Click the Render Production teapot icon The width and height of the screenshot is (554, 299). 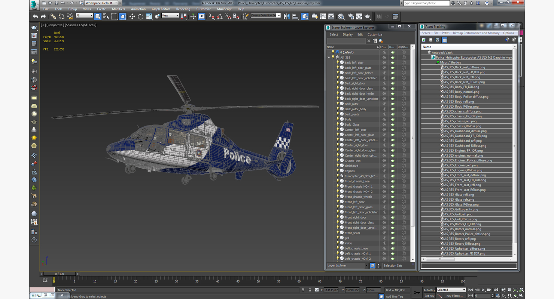(368, 16)
